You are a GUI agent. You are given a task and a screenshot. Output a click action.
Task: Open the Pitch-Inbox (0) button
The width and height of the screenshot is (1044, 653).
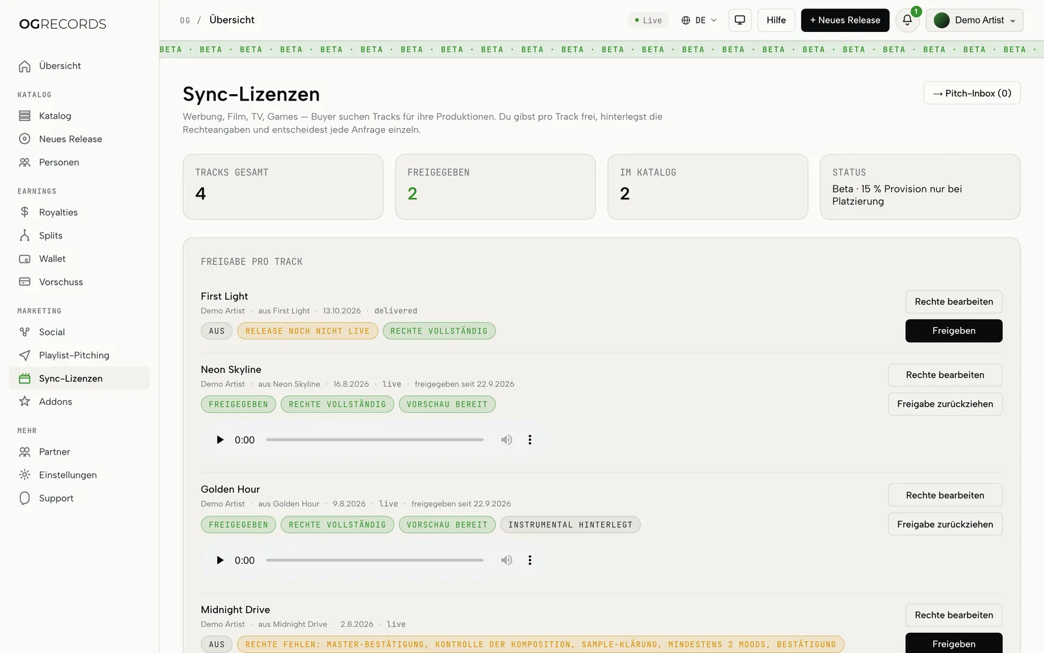click(x=972, y=93)
